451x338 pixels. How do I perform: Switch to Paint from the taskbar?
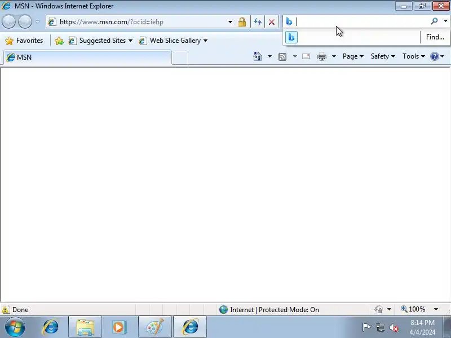point(154,327)
